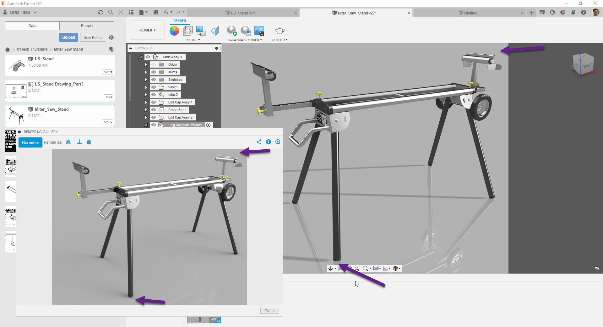Hide the Cross Bar:1 component
Image resolution: width=603 pixels, height=327 pixels.
[x=154, y=110]
